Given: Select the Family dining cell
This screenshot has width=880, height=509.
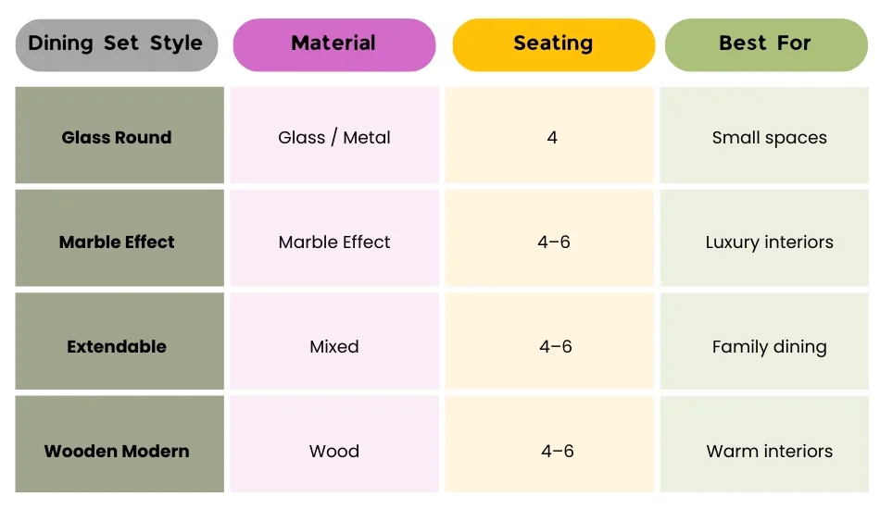Looking at the screenshot, I should [769, 347].
